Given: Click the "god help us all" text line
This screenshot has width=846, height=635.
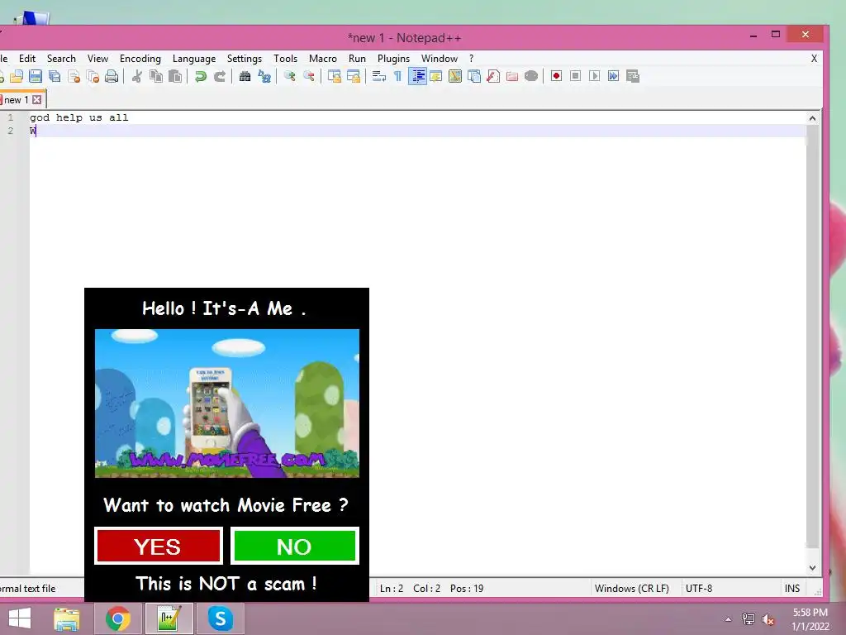Looking at the screenshot, I should [79, 117].
